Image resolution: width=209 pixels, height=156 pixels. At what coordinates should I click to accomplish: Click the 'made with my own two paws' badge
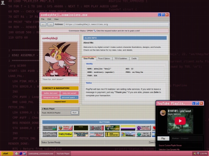(x=144, y=128)
